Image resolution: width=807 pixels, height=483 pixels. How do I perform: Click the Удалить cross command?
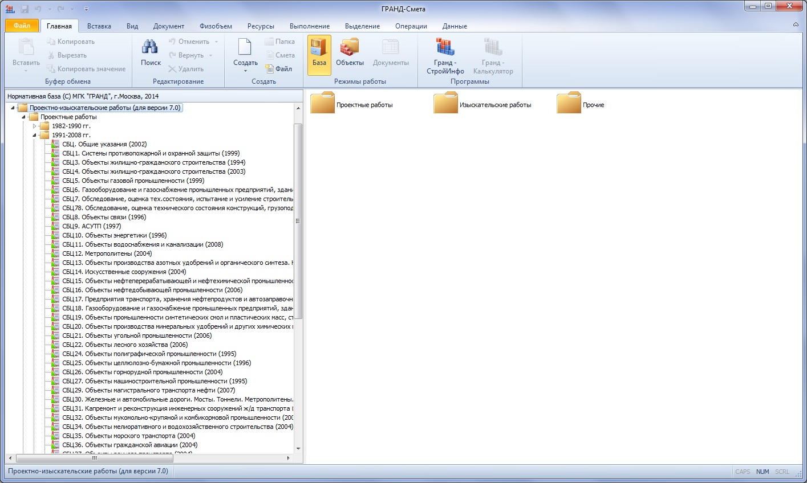(x=186, y=69)
